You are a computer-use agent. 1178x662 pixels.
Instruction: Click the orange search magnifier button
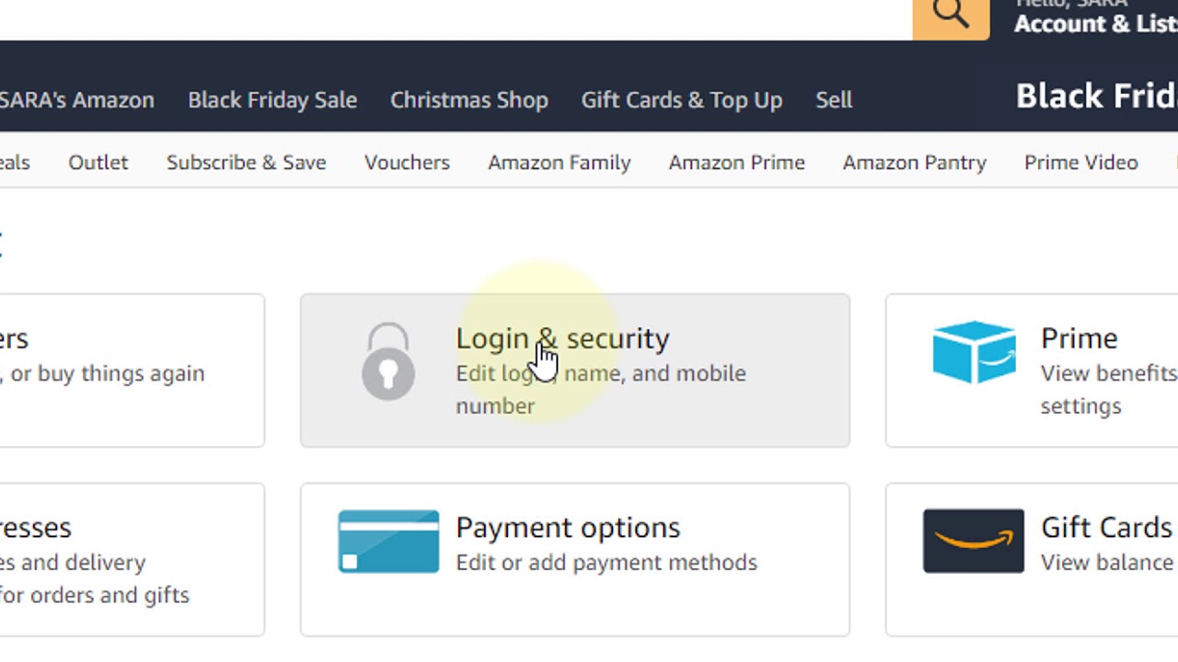click(x=951, y=16)
